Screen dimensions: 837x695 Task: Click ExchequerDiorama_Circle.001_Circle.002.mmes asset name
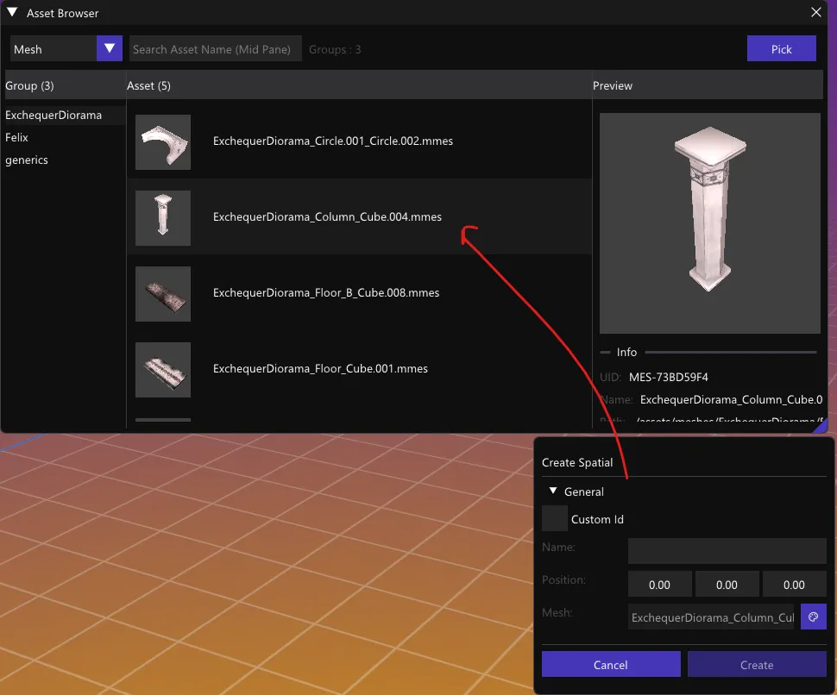(x=332, y=141)
